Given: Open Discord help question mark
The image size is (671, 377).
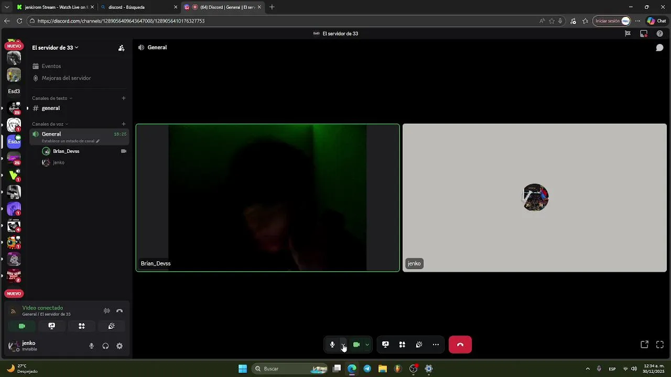Looking at the screenshot, I should click(x=659, y=34).
